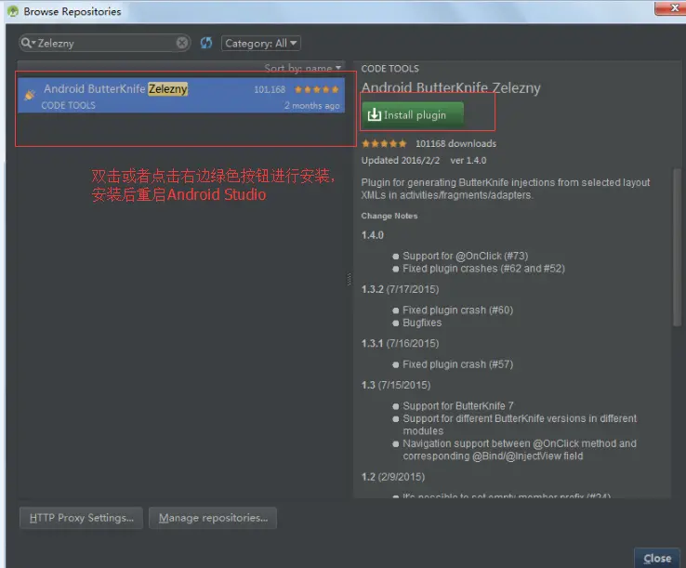686x568 pixels.
Task: Open the Category: All dropdown
Action: click(261, 44)
